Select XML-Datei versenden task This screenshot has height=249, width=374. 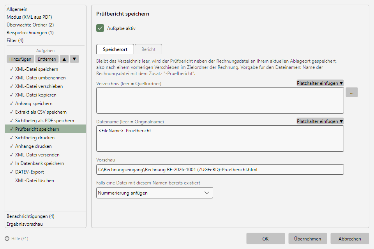coord(46,155)
